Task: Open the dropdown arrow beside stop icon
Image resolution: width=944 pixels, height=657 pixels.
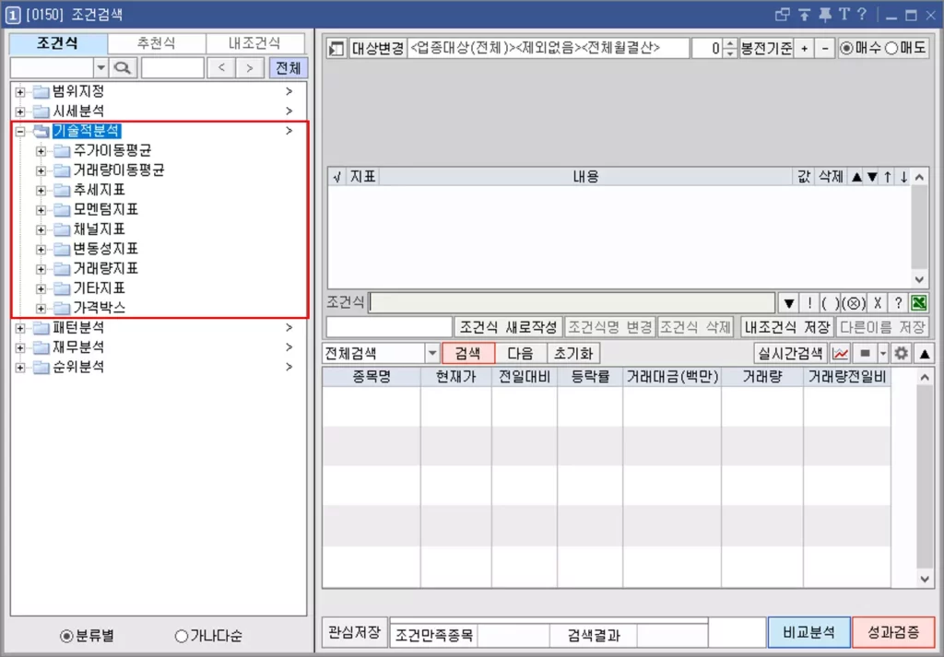Action: pos(882,353)
